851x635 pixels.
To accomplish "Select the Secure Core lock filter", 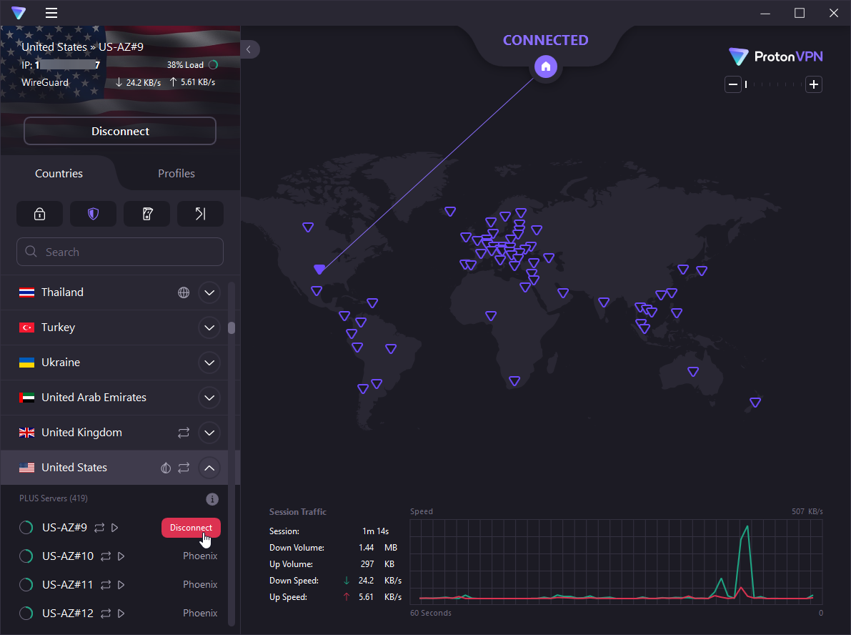I will pyautogui.click(x=39, y=214).
